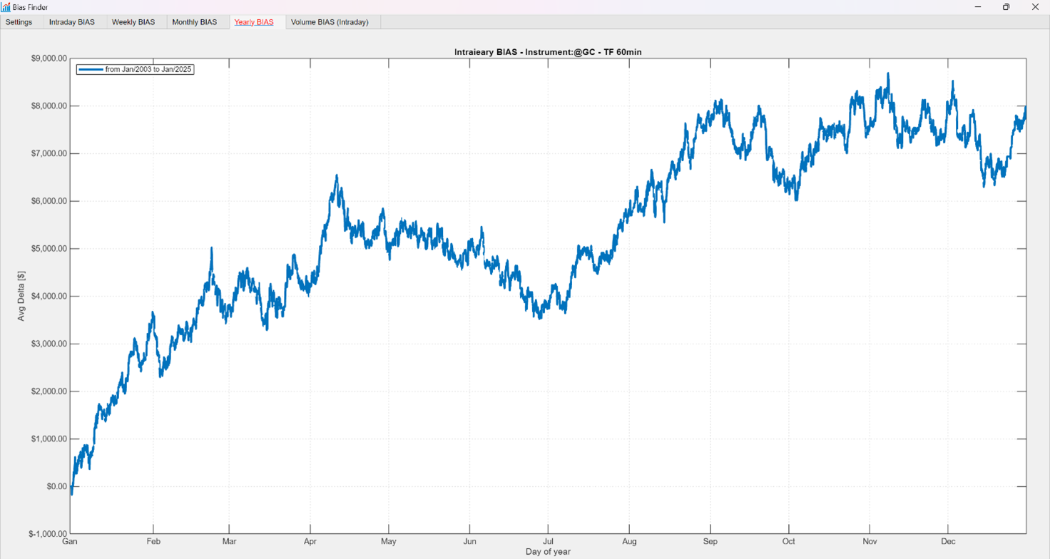Open the Volume BIAS (Intraday) tab
Image resolution: width=1050 pixels, height=559 pixels.
click(330, 22)
